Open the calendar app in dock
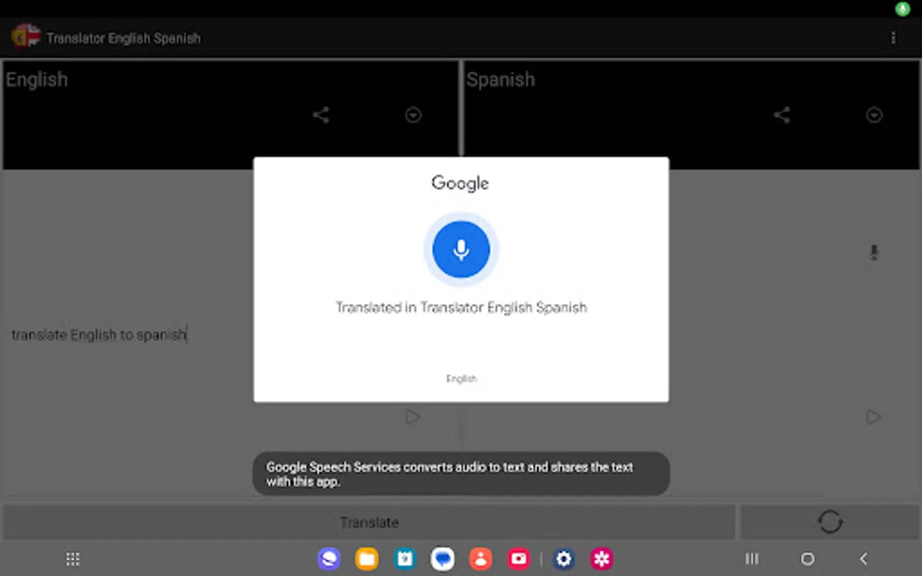Viewport: 922px width, 576px height. [405, 559]
